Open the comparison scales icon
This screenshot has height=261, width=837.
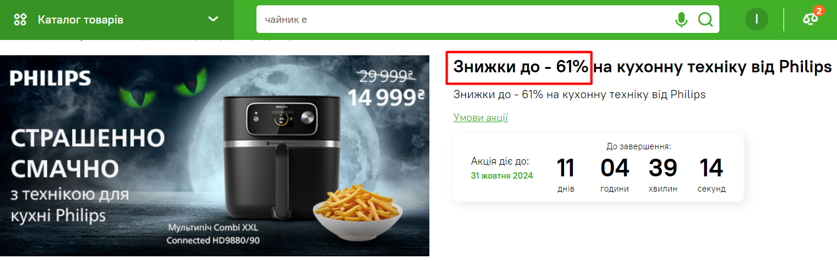point(810,19)
